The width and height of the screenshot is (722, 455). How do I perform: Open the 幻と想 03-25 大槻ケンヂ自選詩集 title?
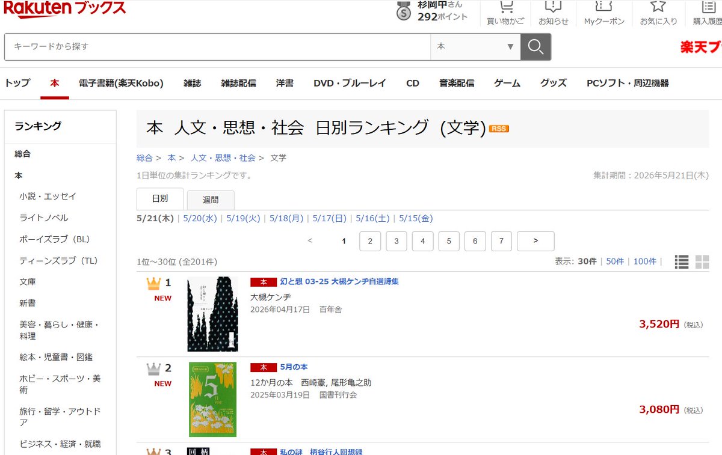(x=339, y=281)
